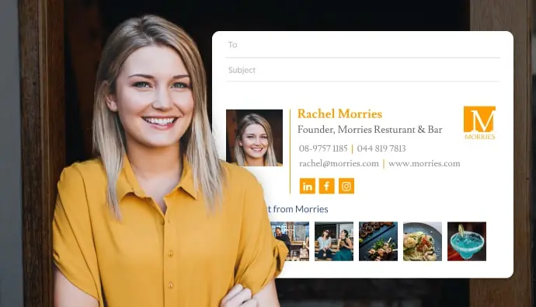Image resolution: width=536 pixels, height=307 pixels.
Task: Click into the To recipient field
Action: click(x=363, y=45)
